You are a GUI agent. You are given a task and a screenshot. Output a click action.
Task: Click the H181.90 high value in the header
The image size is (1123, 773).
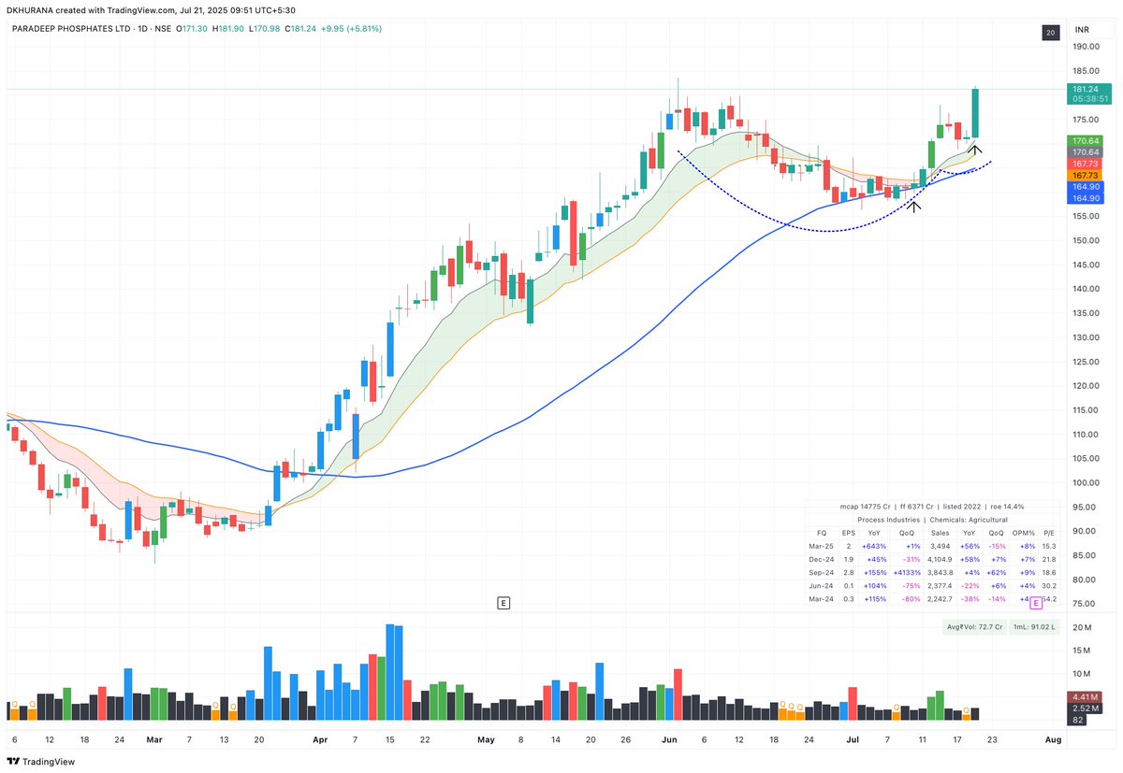[x=228, y=29]
